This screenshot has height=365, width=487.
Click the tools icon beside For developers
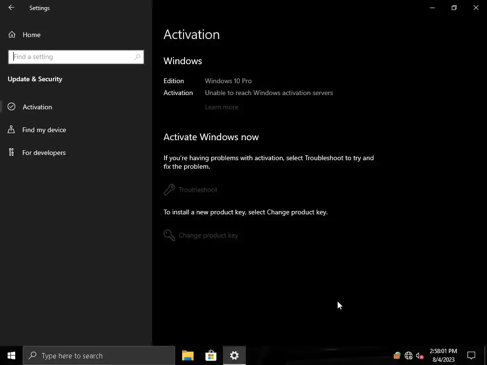coord(11,153)
